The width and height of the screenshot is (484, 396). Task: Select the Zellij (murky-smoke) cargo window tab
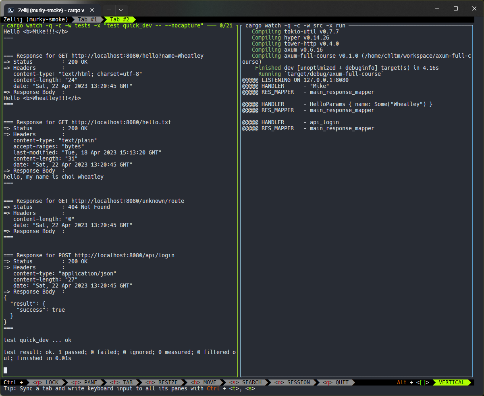pyautogui.click(x=51, y=9)
